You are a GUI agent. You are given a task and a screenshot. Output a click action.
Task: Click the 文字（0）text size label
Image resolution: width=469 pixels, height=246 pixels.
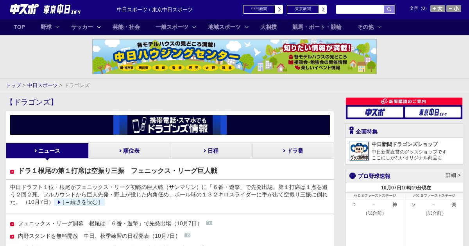point(419,9)
